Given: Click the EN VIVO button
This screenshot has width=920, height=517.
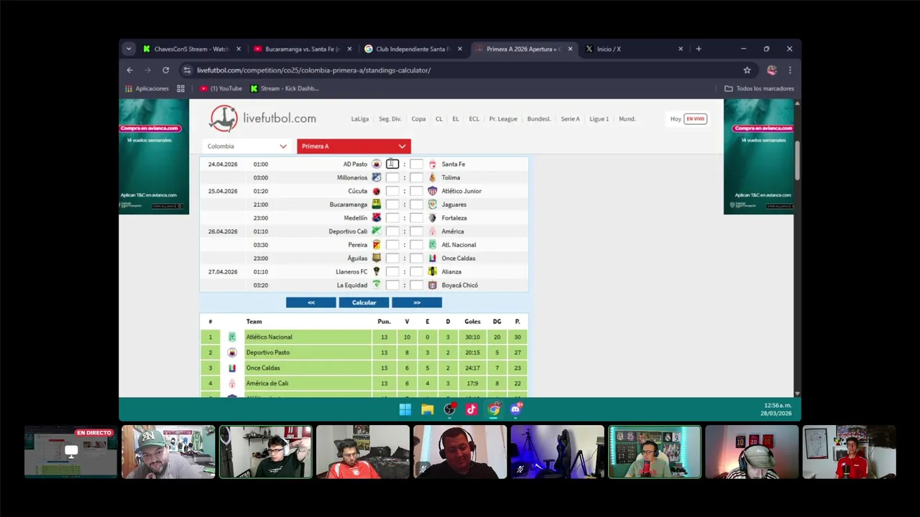Looking at the screenshot, I should coord(695,119).
